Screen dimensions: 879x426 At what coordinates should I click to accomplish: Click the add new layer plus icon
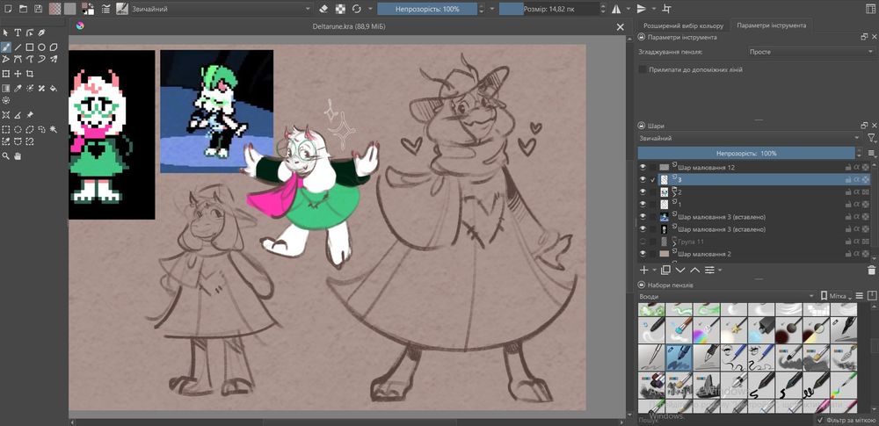[643, 271]
